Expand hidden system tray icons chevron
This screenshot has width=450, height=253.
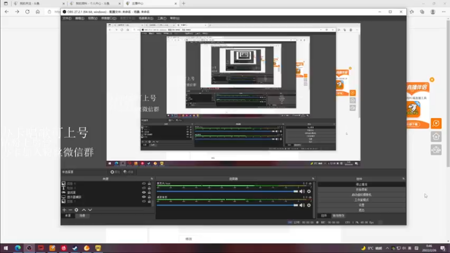click(387, 248)
